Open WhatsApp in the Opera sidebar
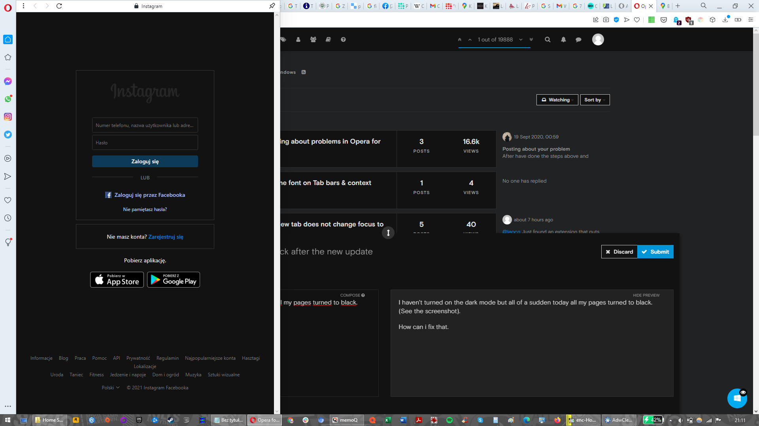Screen dimensions: 759x426 [8, 99]
